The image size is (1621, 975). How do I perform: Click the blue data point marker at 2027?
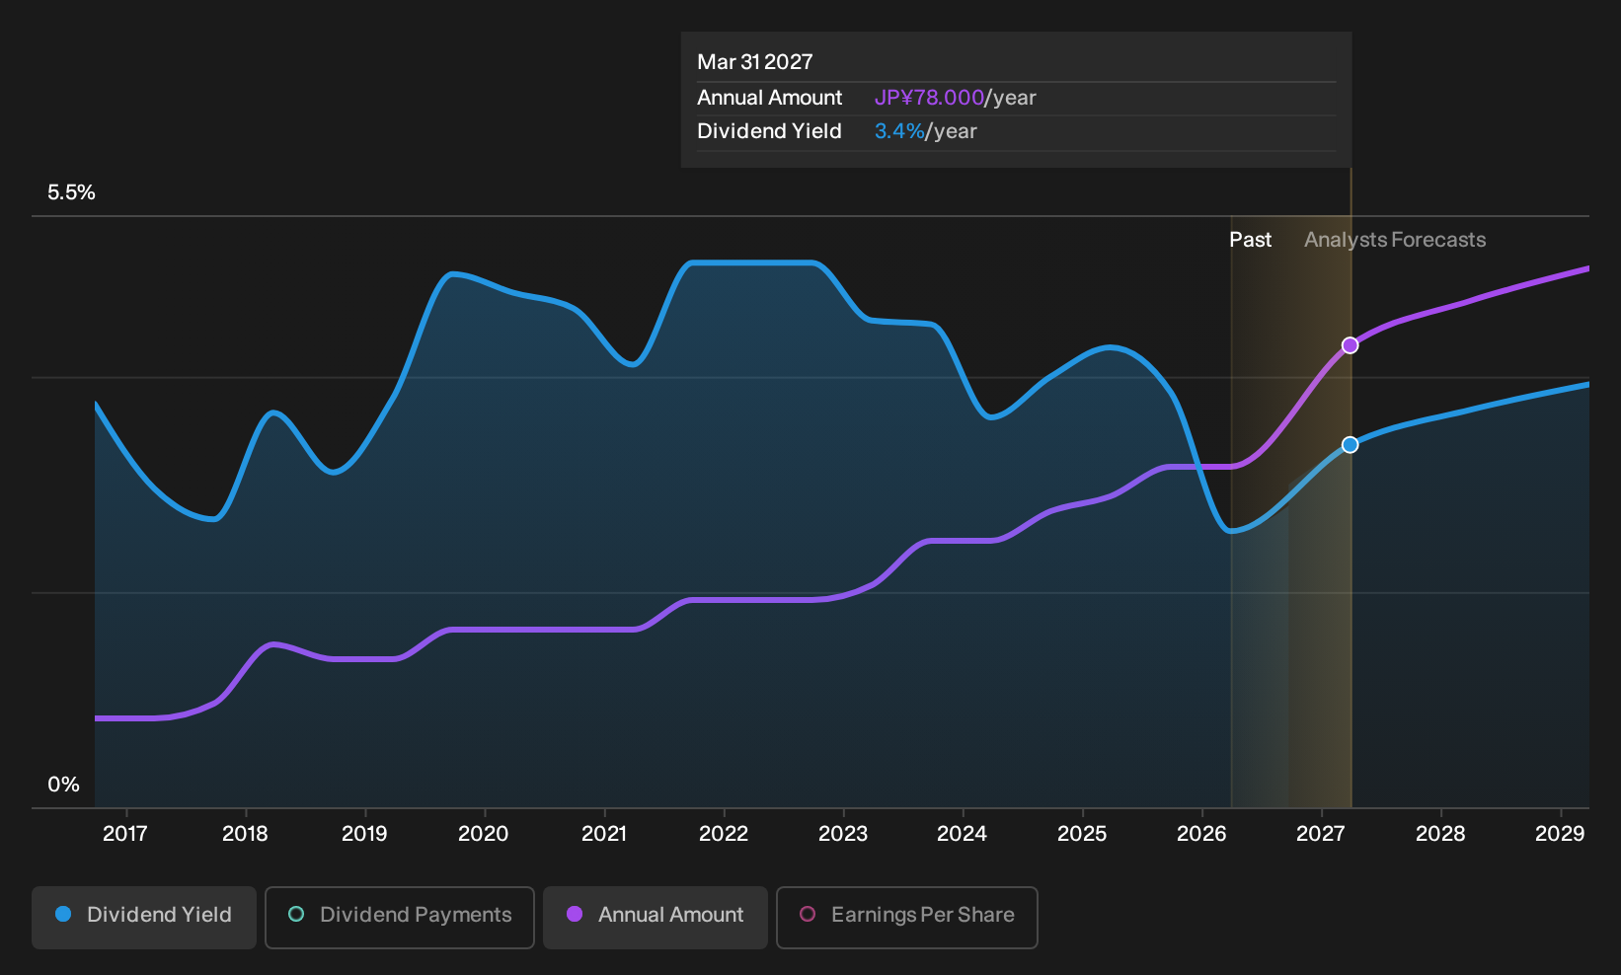(x=1351, y=445)
